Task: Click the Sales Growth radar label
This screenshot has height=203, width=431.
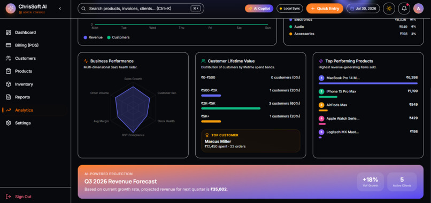Action: pos(133,79)
